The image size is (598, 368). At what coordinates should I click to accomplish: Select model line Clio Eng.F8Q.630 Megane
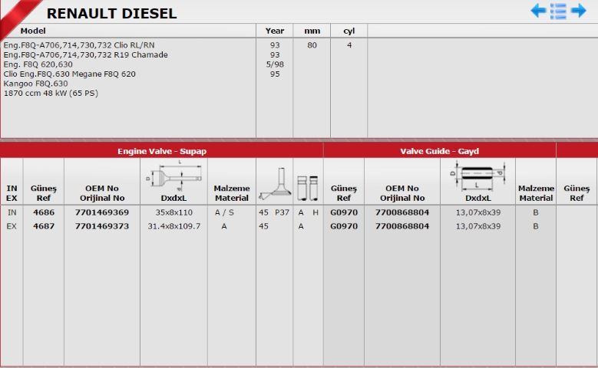point(69,74)
